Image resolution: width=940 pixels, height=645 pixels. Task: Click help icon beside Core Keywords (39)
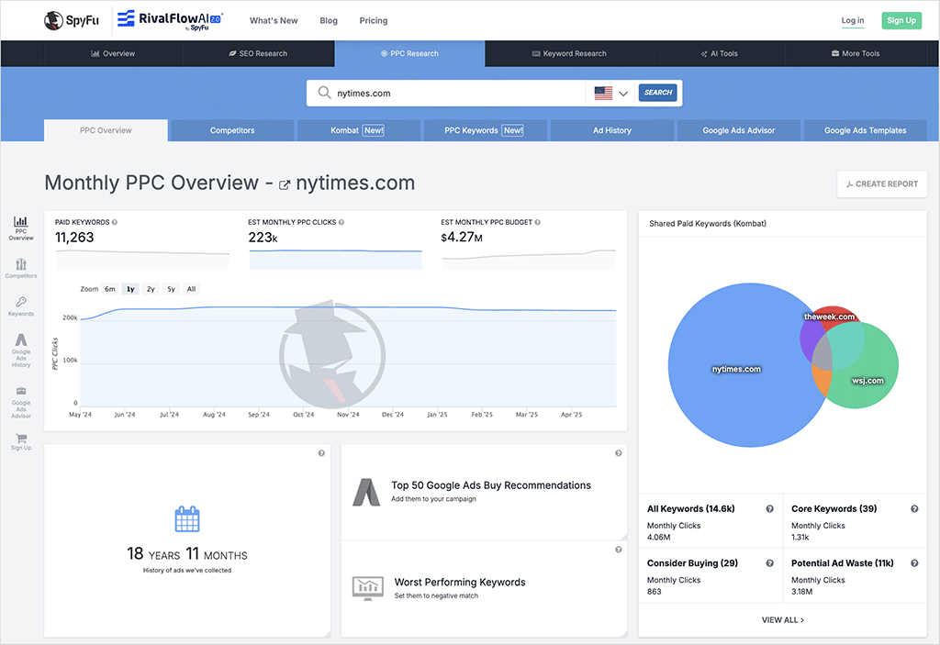tap(914, 509)
